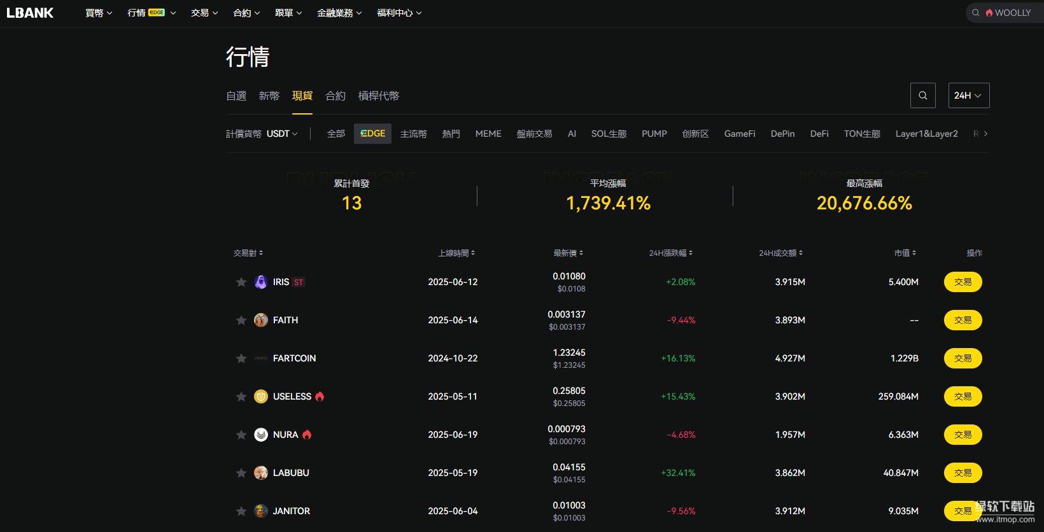Click the LBANK logo

click(x=30, y=13)
